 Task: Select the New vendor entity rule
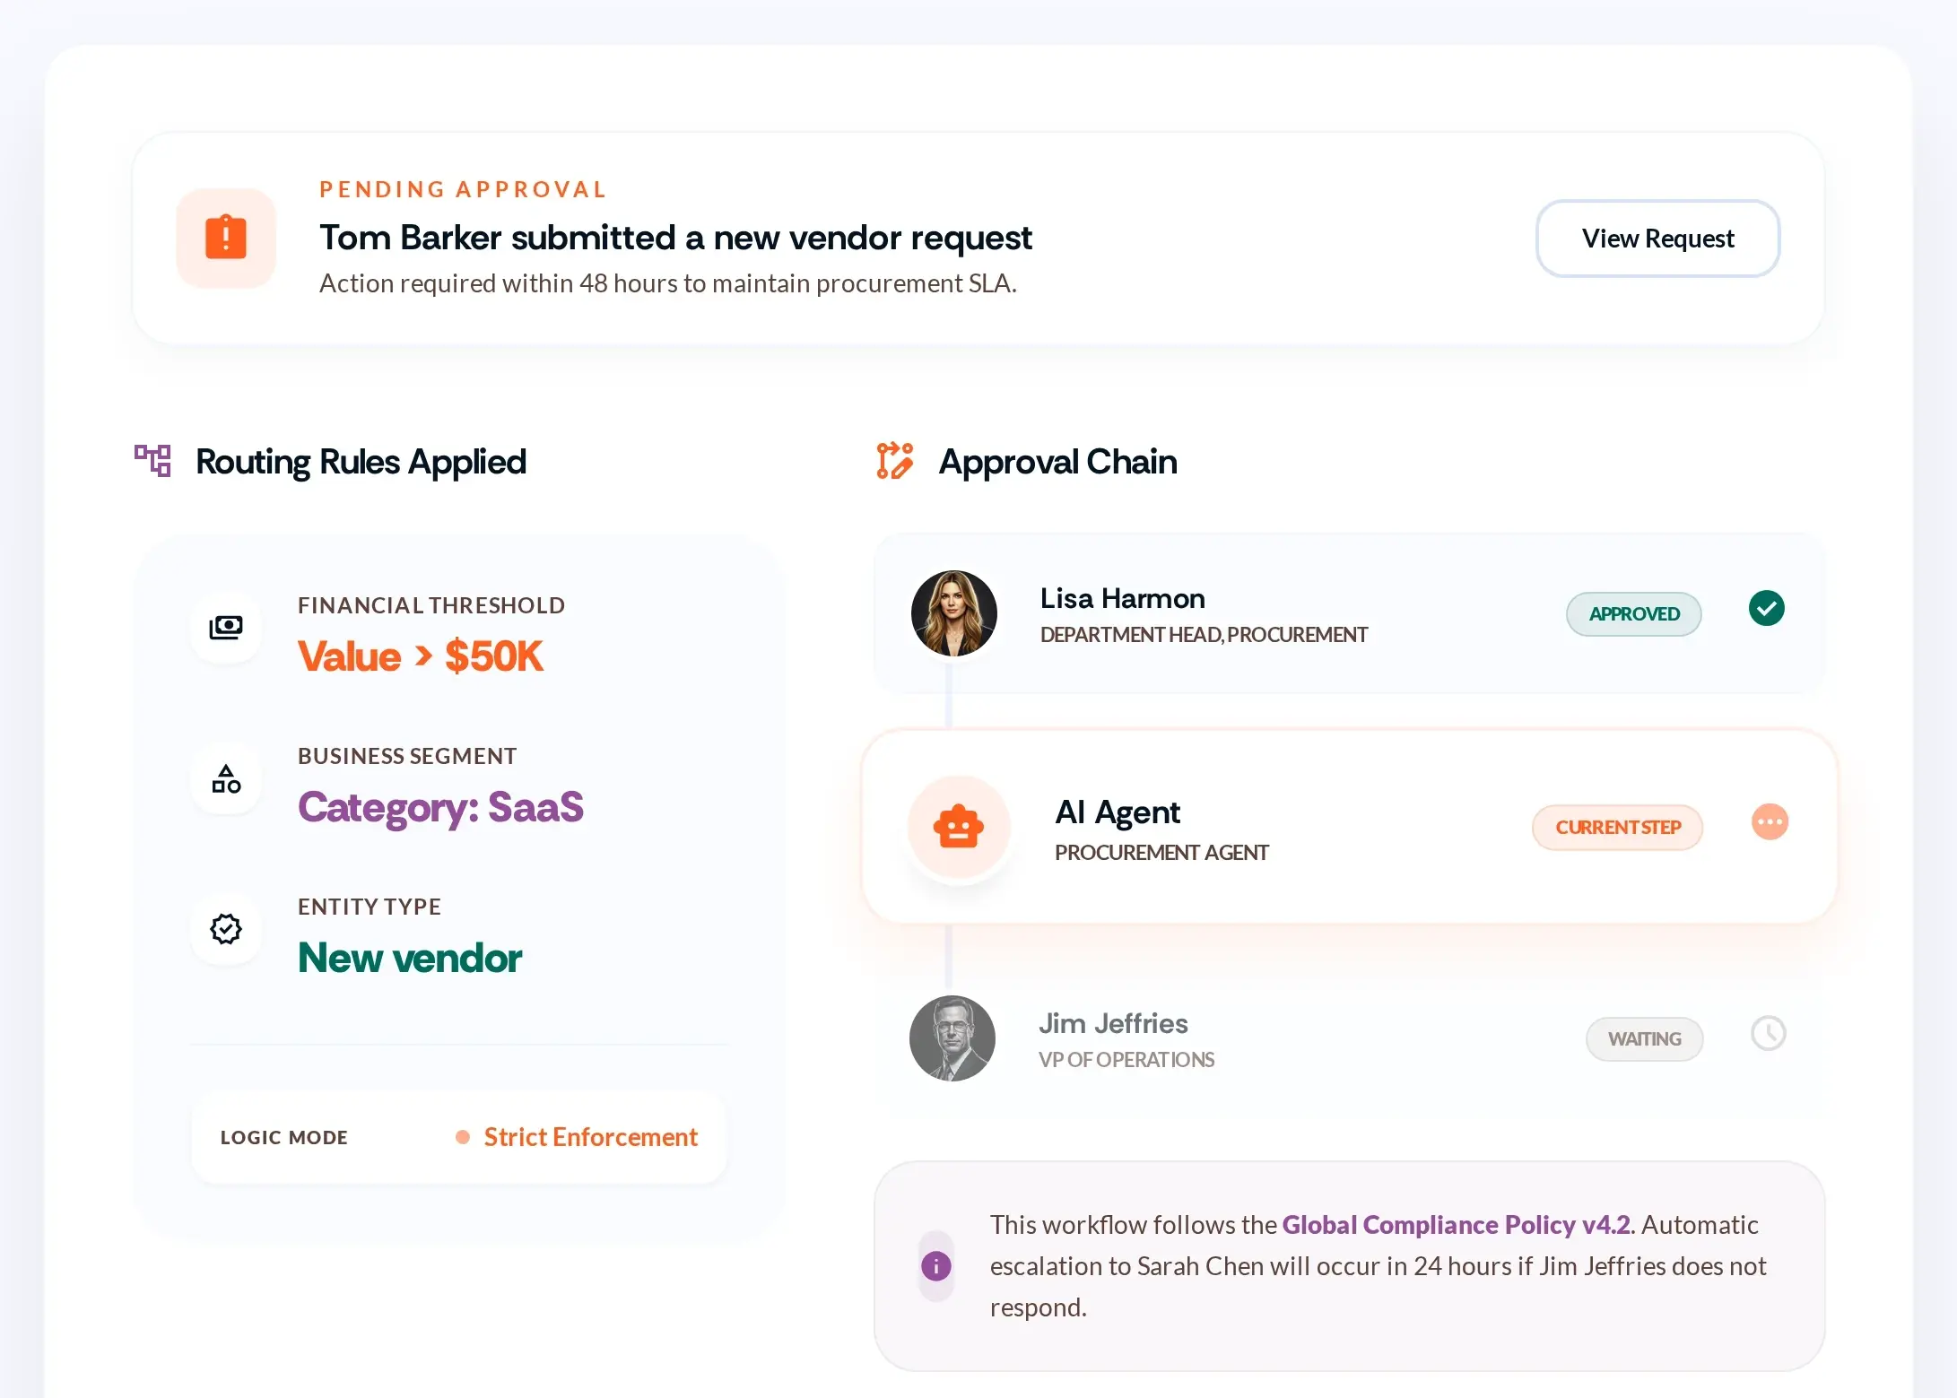click(x=410, y=958)
